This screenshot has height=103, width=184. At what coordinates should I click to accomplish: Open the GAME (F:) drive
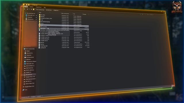point(28,72)
